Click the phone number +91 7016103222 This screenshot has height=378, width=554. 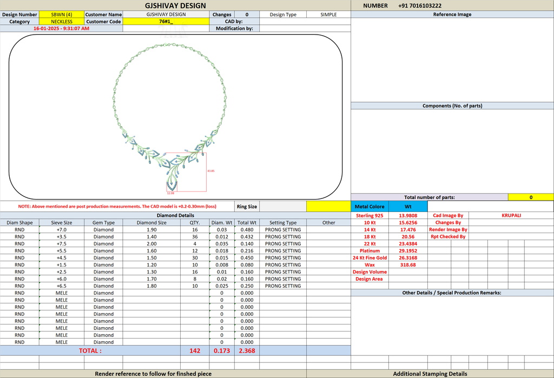pyautogui.click(x=420, y=5)
